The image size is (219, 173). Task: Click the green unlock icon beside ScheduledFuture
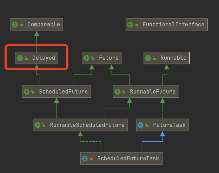point(33,92)
